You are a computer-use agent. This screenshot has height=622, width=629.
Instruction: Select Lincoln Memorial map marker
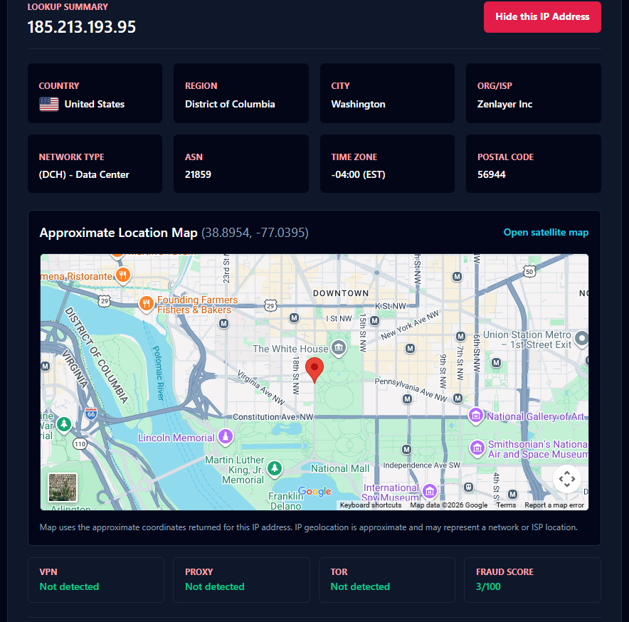click(x=226, y=437)
